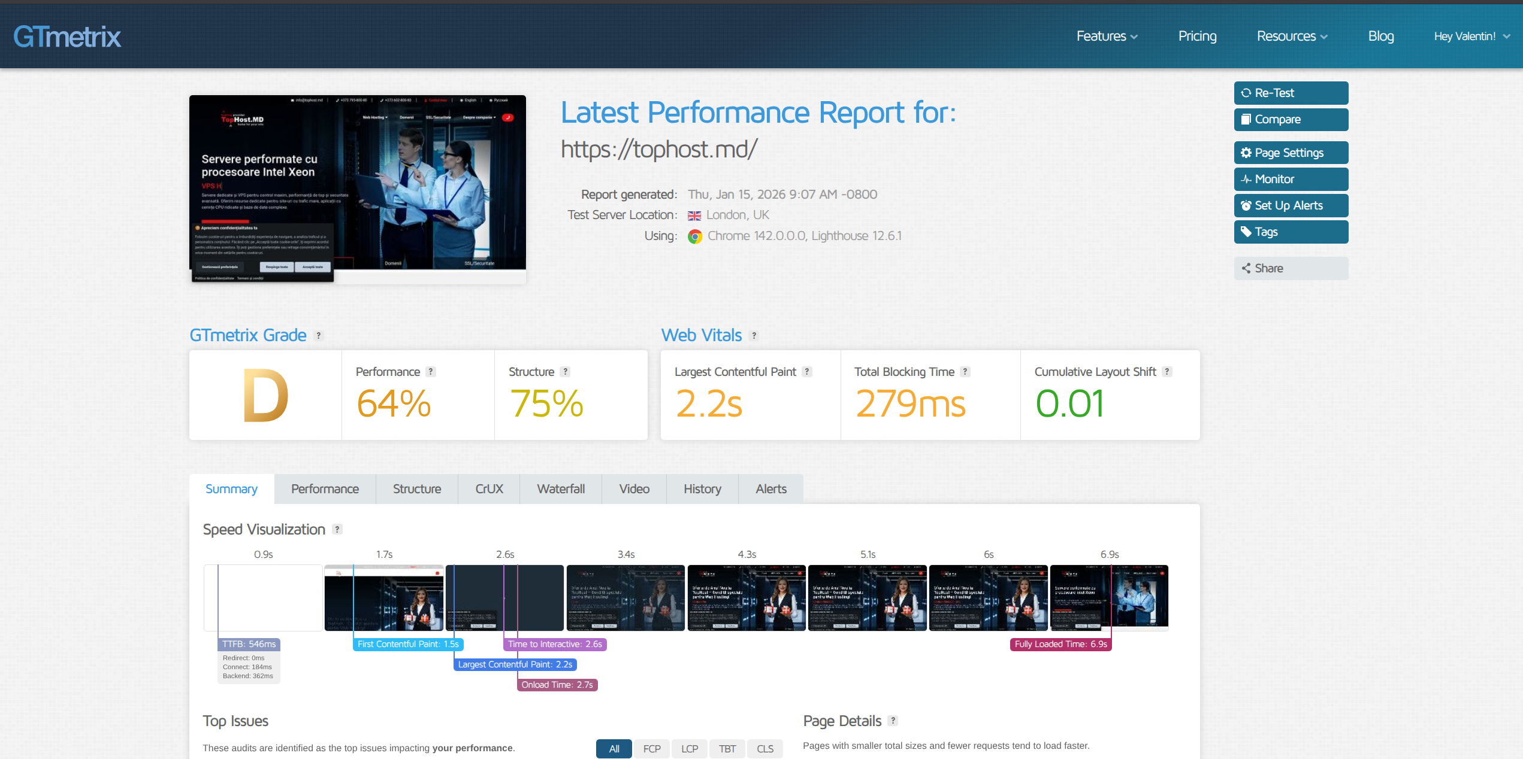Click the Set Up Alerts clock icon

(x=1246, y=205)
